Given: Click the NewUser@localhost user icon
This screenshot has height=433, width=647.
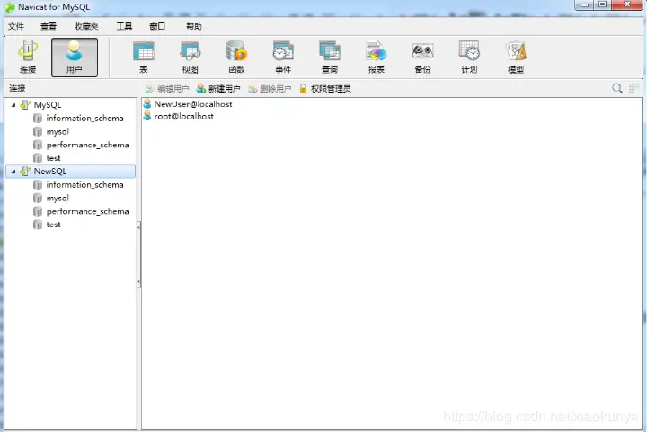Looking at the screenshot, I should (x=147, y=104).
